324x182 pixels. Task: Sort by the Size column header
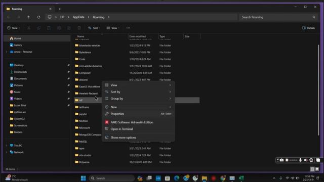point(191,36)
